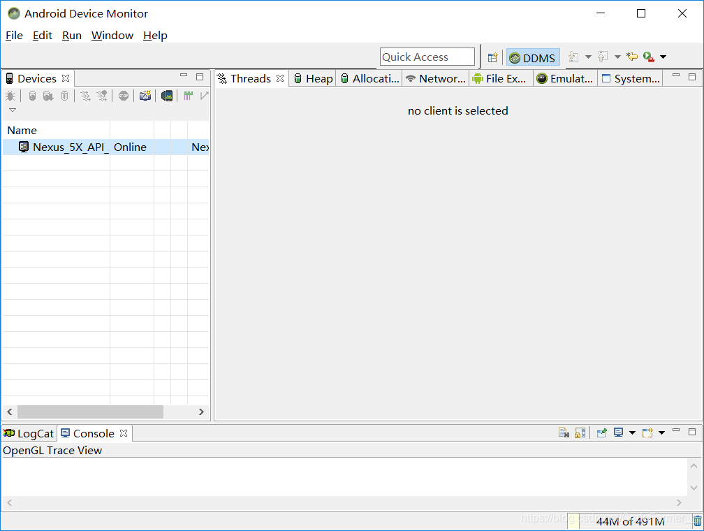Open the Help menu
The height and width of the screenshot is (531, 704).
click(155, 36)
